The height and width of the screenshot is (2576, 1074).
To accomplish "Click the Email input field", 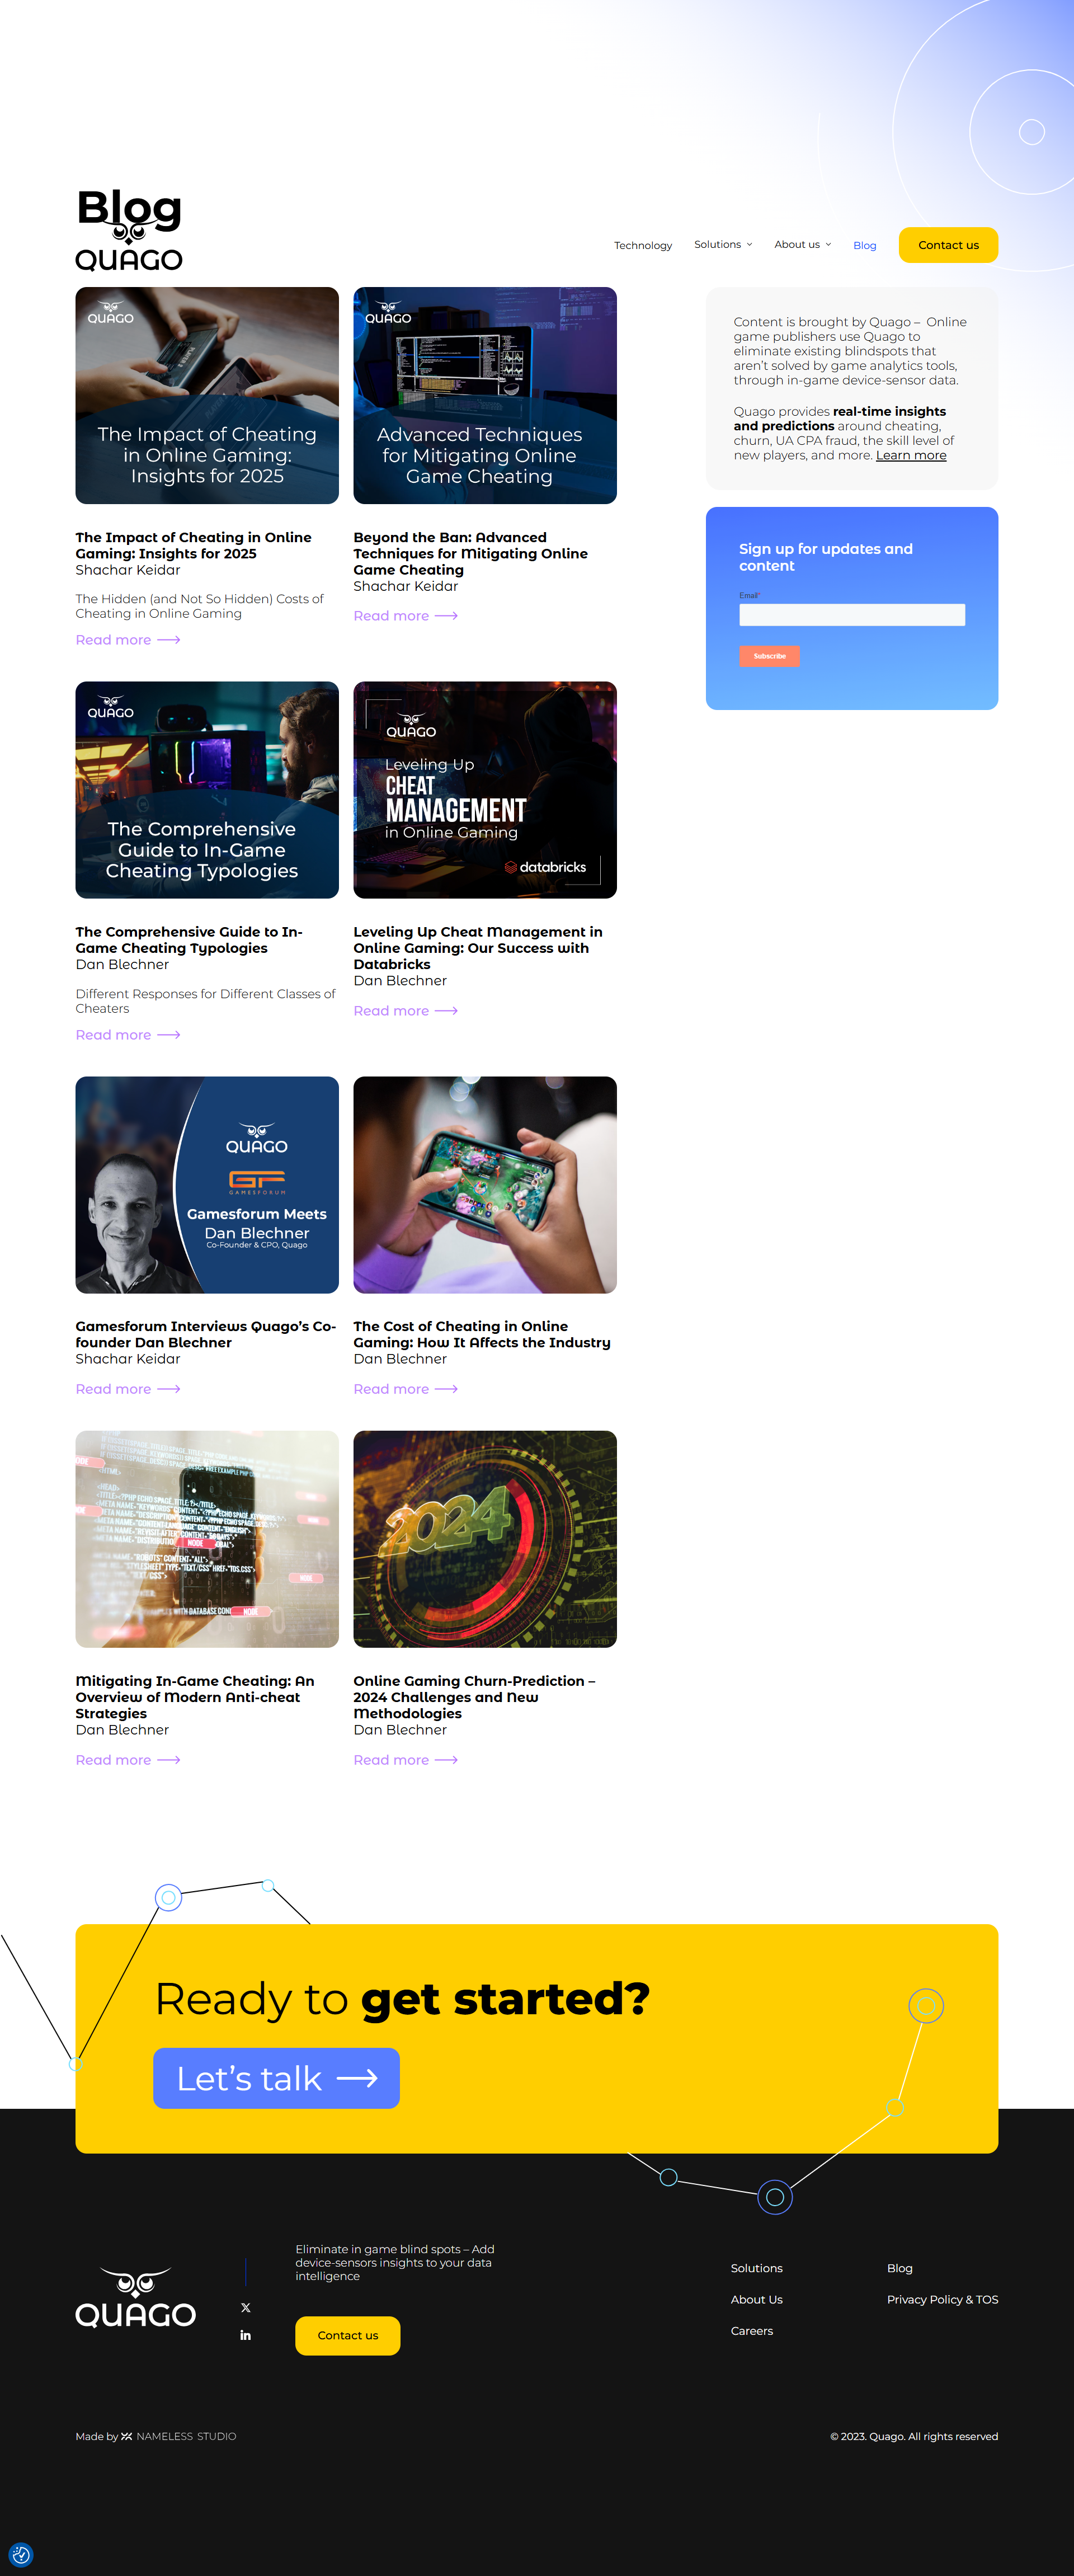I will pos(852,614).
